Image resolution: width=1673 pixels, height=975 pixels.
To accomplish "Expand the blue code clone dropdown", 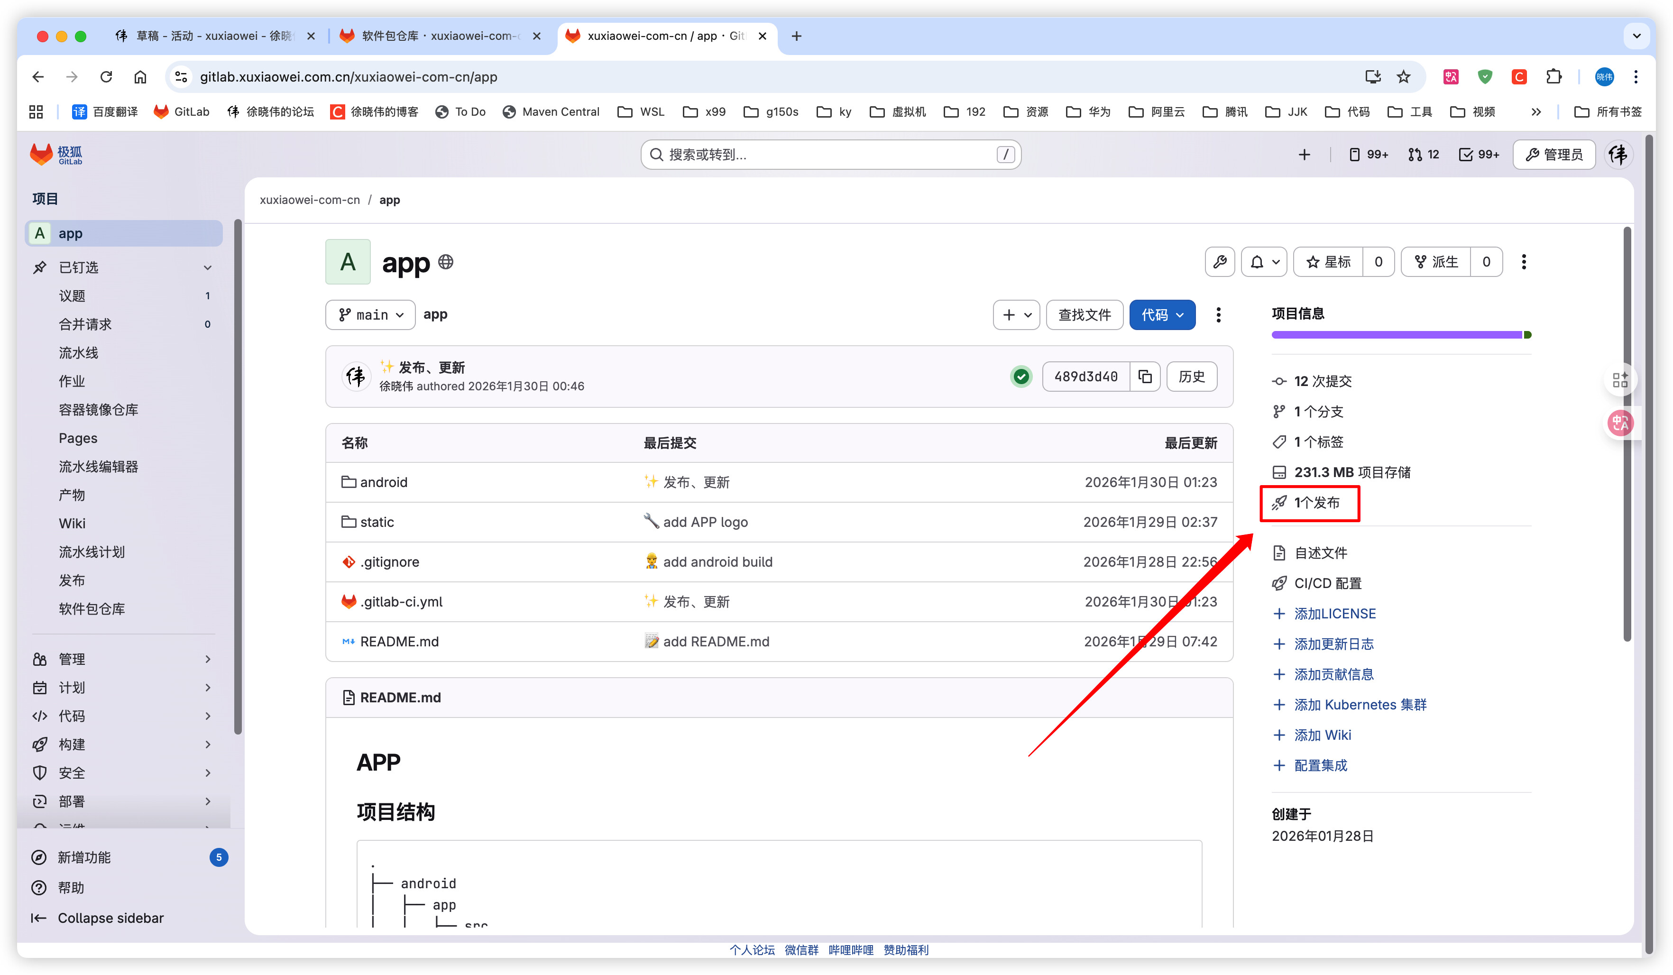I will 1162,314.
